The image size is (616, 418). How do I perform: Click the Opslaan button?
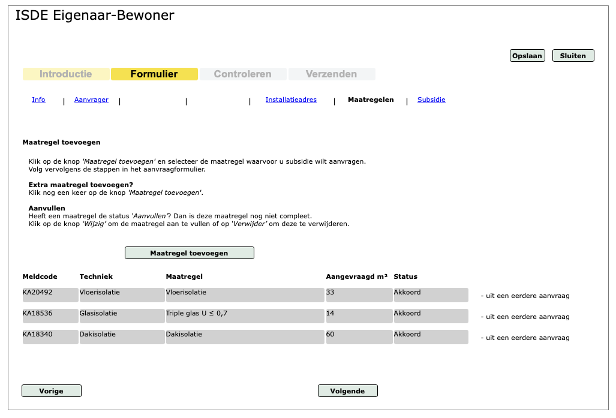[x=527, y=56]
